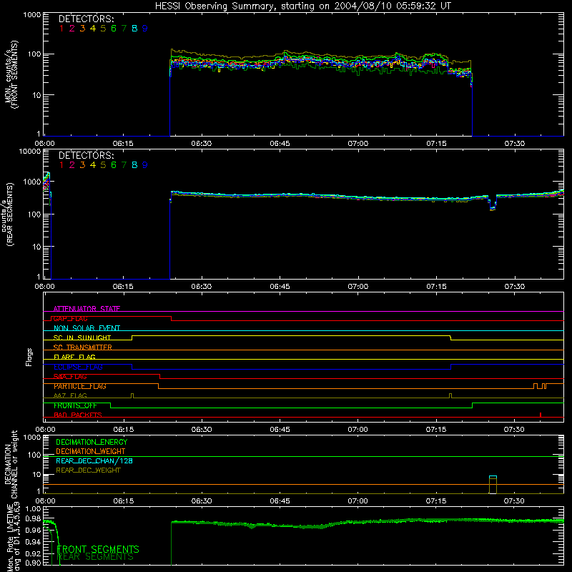Click green detector 6 in rear segments legend
Image resolution: width=572 pixels, height=572 pixels.
(x=114, y=165)
